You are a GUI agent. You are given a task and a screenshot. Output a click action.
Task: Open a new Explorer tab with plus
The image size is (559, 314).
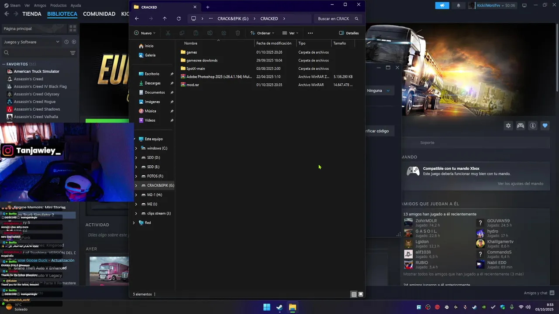coord(207,7)
